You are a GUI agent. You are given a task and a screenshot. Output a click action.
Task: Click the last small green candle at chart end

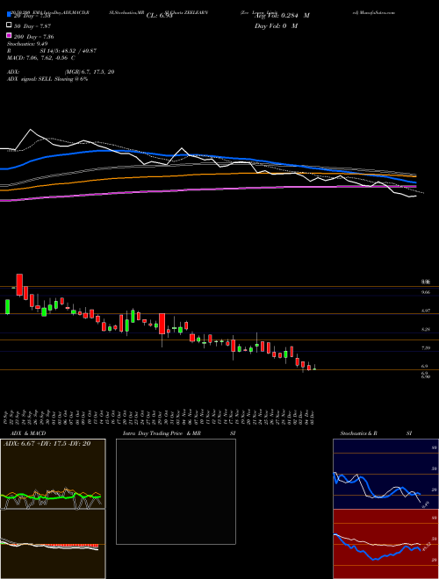(314, 368)
